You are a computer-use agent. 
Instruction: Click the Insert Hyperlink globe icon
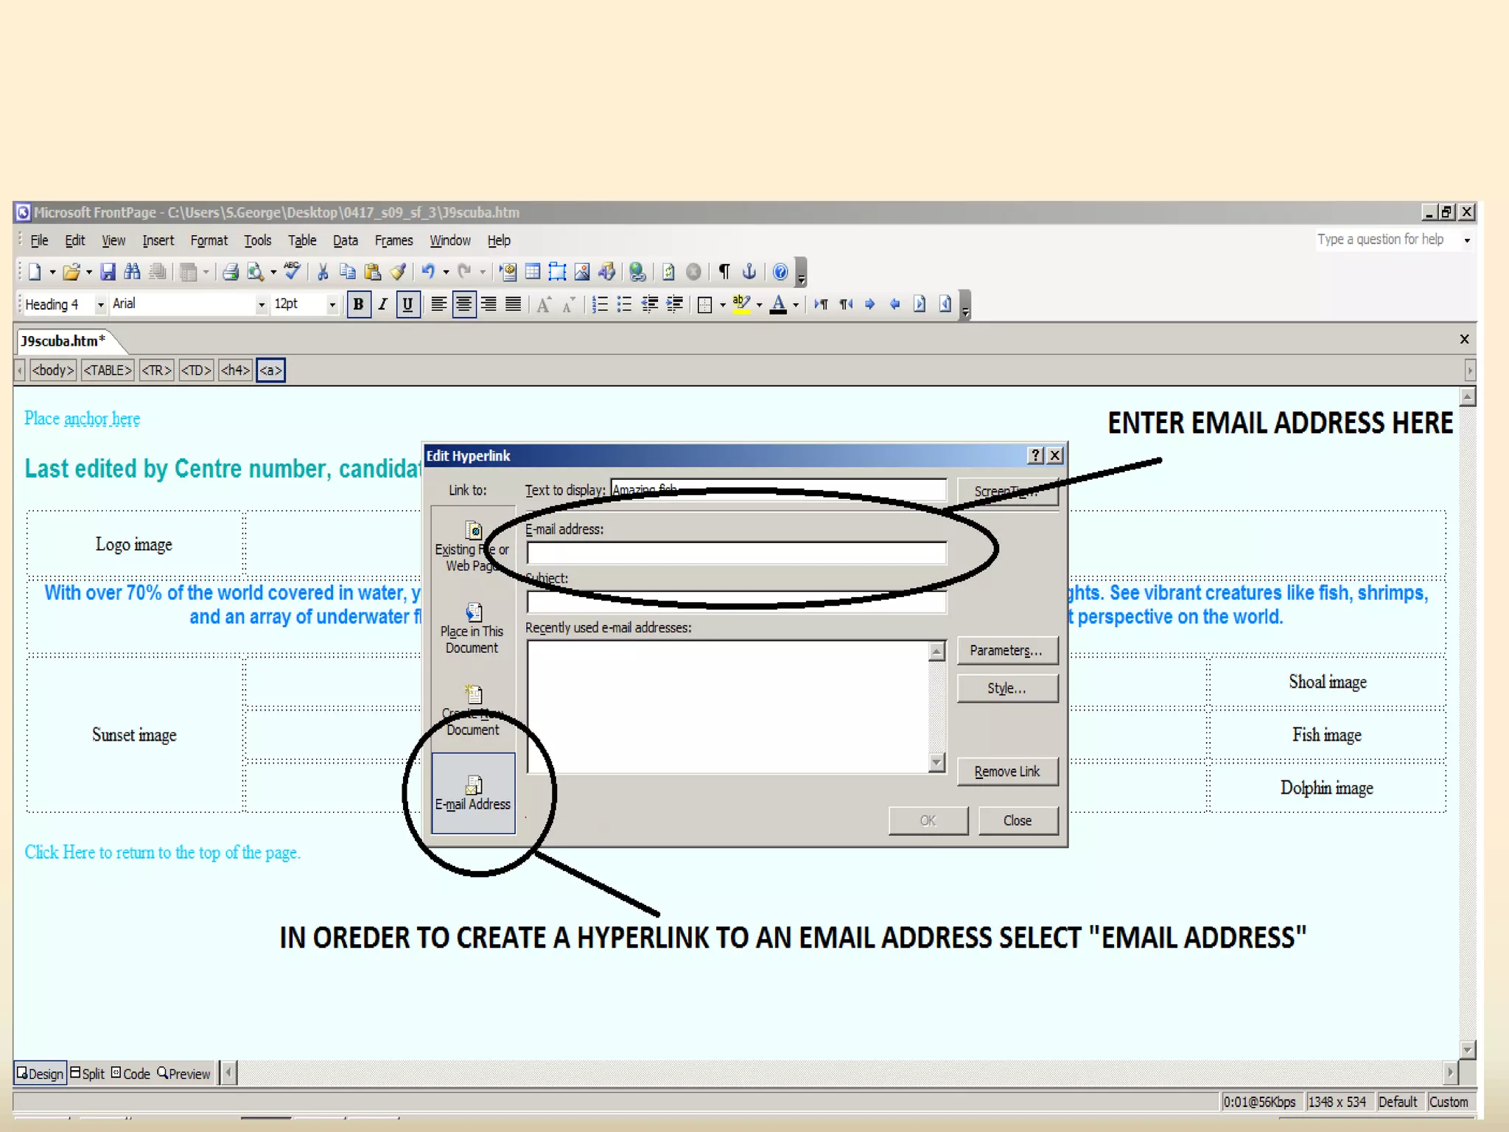point(637,272)
